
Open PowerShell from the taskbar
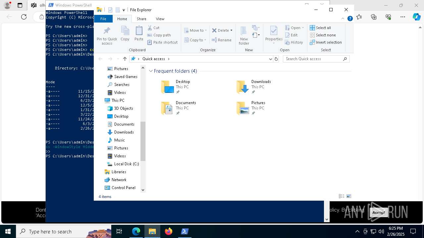tap(185, 231)
